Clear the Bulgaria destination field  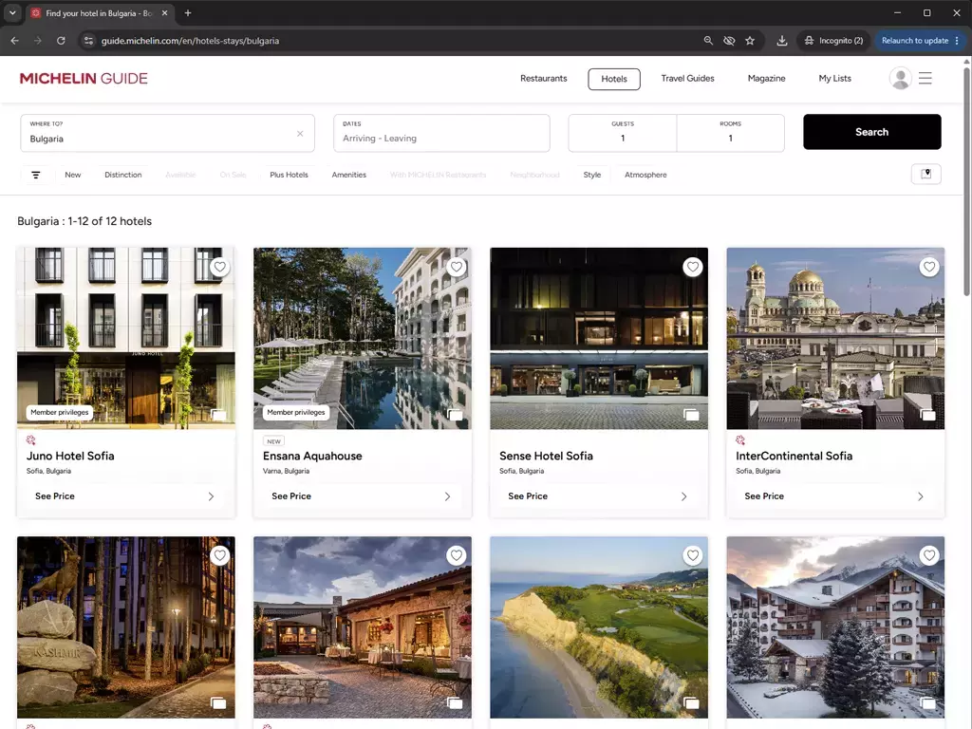[x=300, y=134]
